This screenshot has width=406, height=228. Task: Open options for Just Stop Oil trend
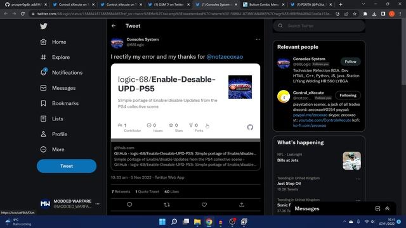click(358, 179)
